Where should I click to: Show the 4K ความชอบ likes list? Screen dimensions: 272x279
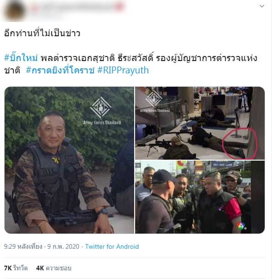pos(54,268)
